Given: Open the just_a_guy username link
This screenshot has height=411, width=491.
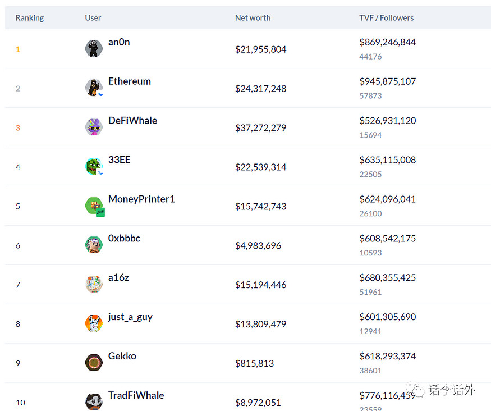Looking at the screenshot, I should [x=130, y=317].
